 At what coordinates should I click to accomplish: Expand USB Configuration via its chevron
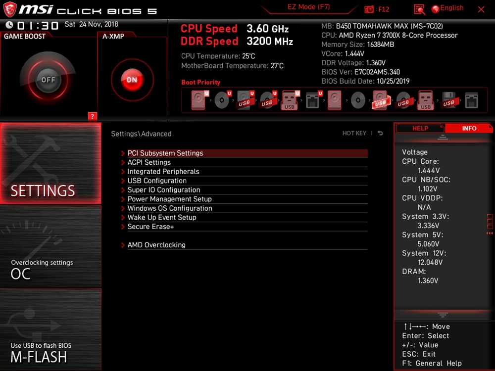point(123,181)
